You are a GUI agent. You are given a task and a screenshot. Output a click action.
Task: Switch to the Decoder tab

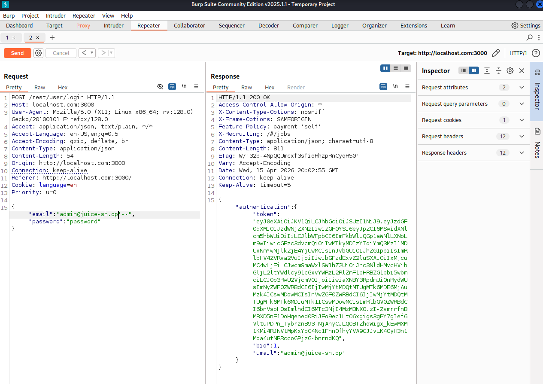point(269,25)
